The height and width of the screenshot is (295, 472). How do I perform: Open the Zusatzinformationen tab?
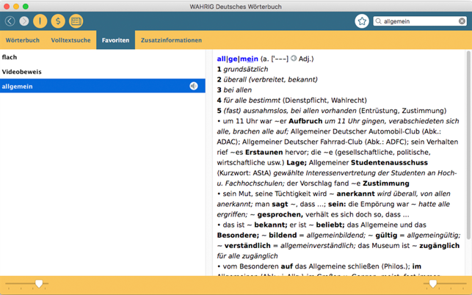(171, 40)
